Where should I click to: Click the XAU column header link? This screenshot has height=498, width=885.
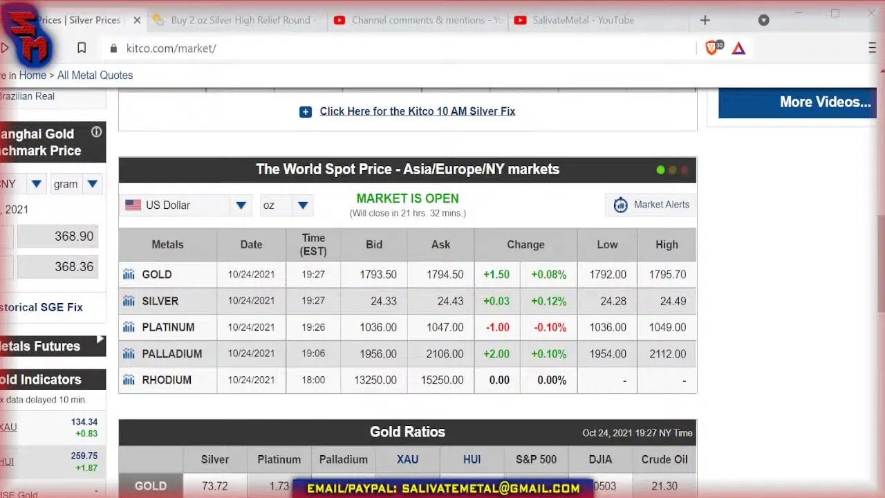click(407, 459)
